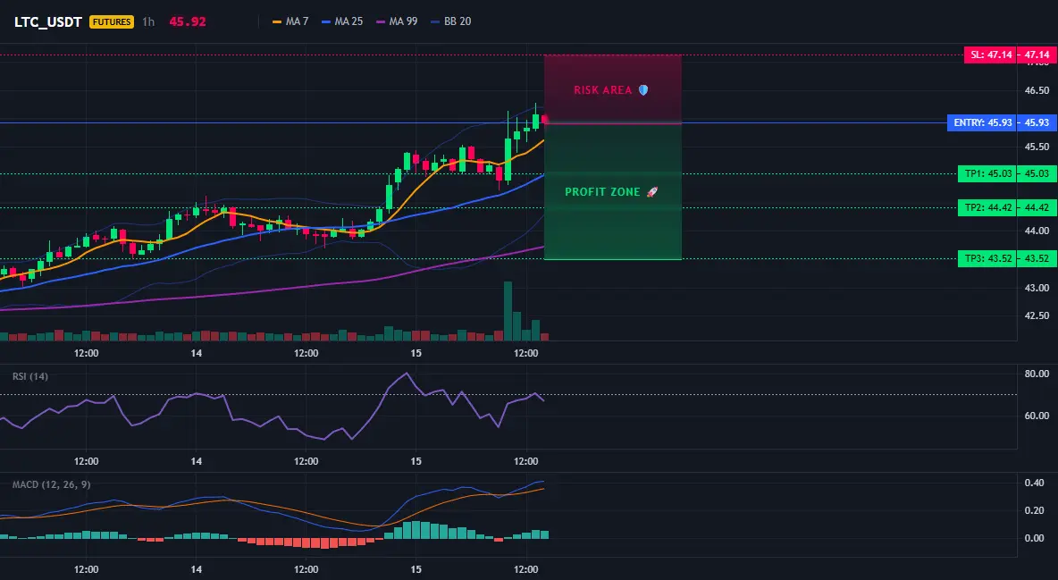This screenshot has width=1058, height=580.
Task: Click the 15 date label under the volume bars
Action: click(x=416, y=353)
